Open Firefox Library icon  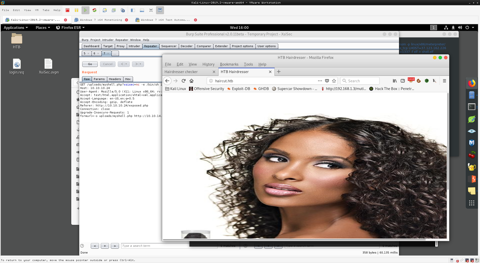click(x=395, y=81)
